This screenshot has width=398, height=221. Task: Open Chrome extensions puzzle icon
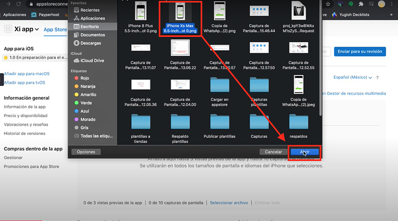click(x=361, y=4)
